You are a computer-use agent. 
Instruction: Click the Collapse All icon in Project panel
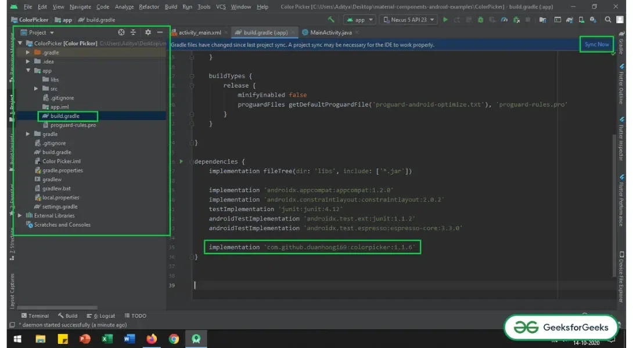[x=133, y=32]
